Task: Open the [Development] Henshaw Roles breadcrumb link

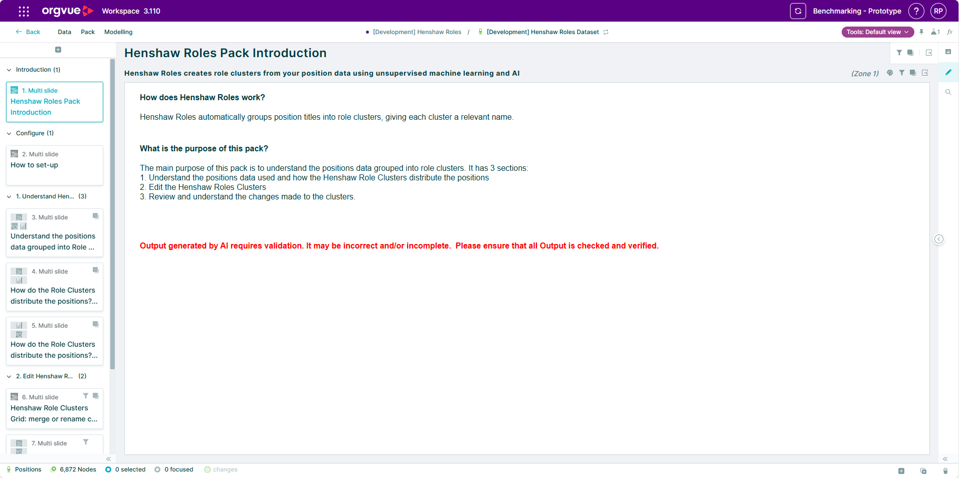Action: tap(417, 32)
